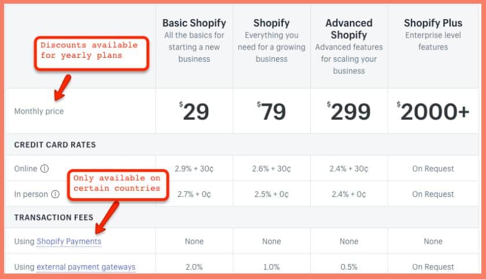Click the $2000+ monthly price
The image size is (486, 279).
[433, 112]
